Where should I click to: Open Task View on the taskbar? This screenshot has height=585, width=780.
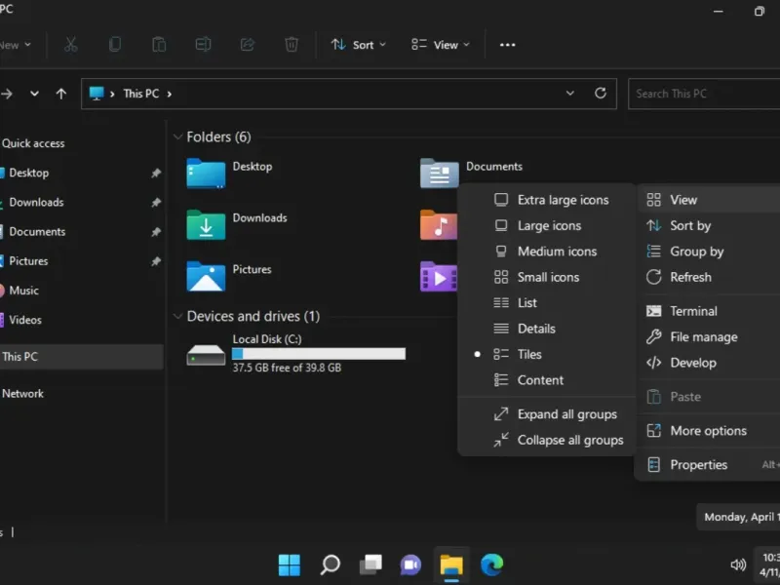pyautogui.click(x=370, y=565)
